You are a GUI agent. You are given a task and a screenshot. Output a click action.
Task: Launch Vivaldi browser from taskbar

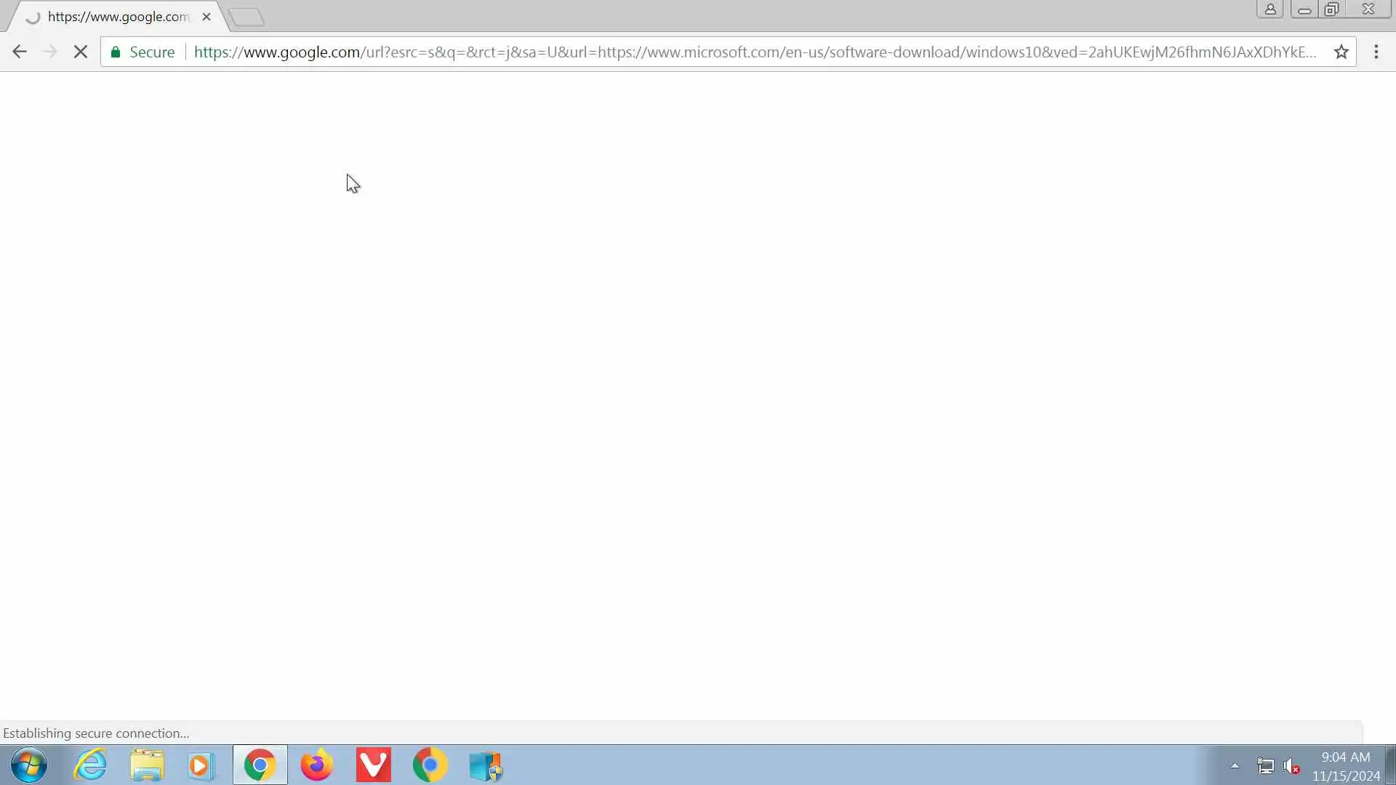[373, 765]
